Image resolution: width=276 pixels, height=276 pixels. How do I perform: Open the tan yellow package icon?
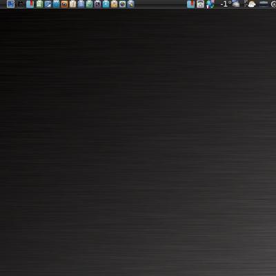pyautogui.click(x=114, y=4)
